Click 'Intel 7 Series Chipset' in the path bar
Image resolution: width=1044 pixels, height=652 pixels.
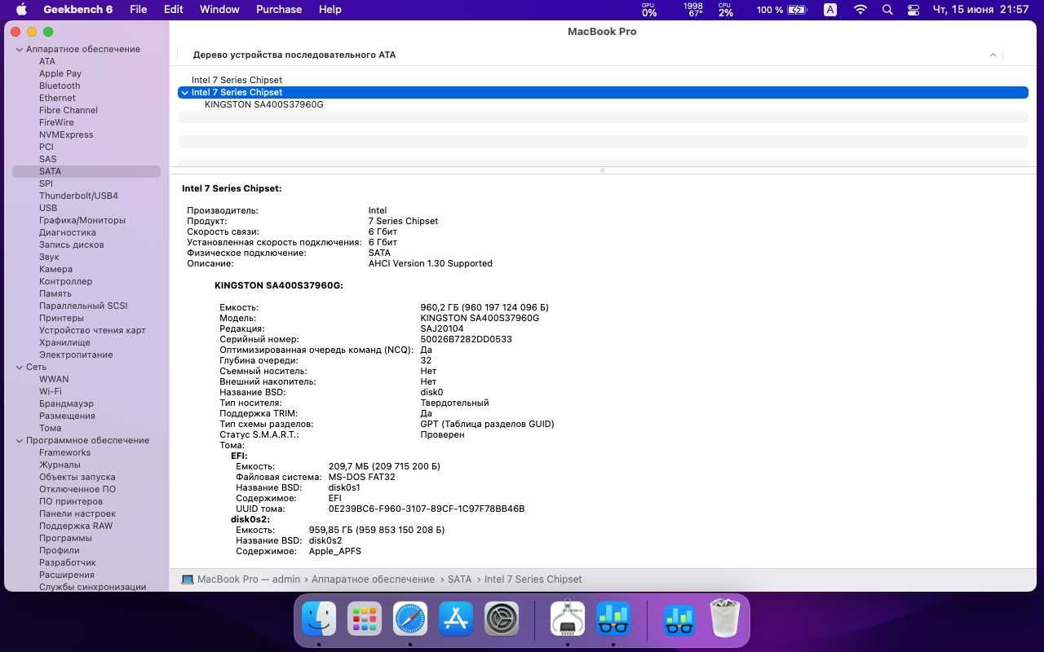tap(533, 579)
